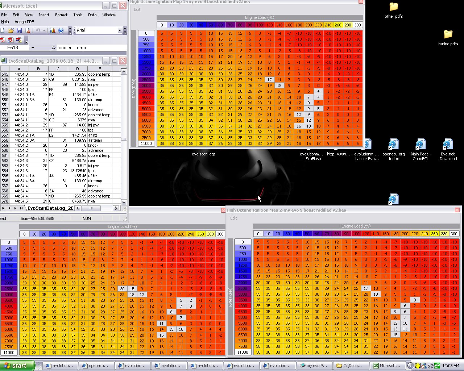Viewport: 464px width, 371px height.
Task: Click the Messenger buddy icon in system tray
Action: pyautogui.click(x=424, y=366)
